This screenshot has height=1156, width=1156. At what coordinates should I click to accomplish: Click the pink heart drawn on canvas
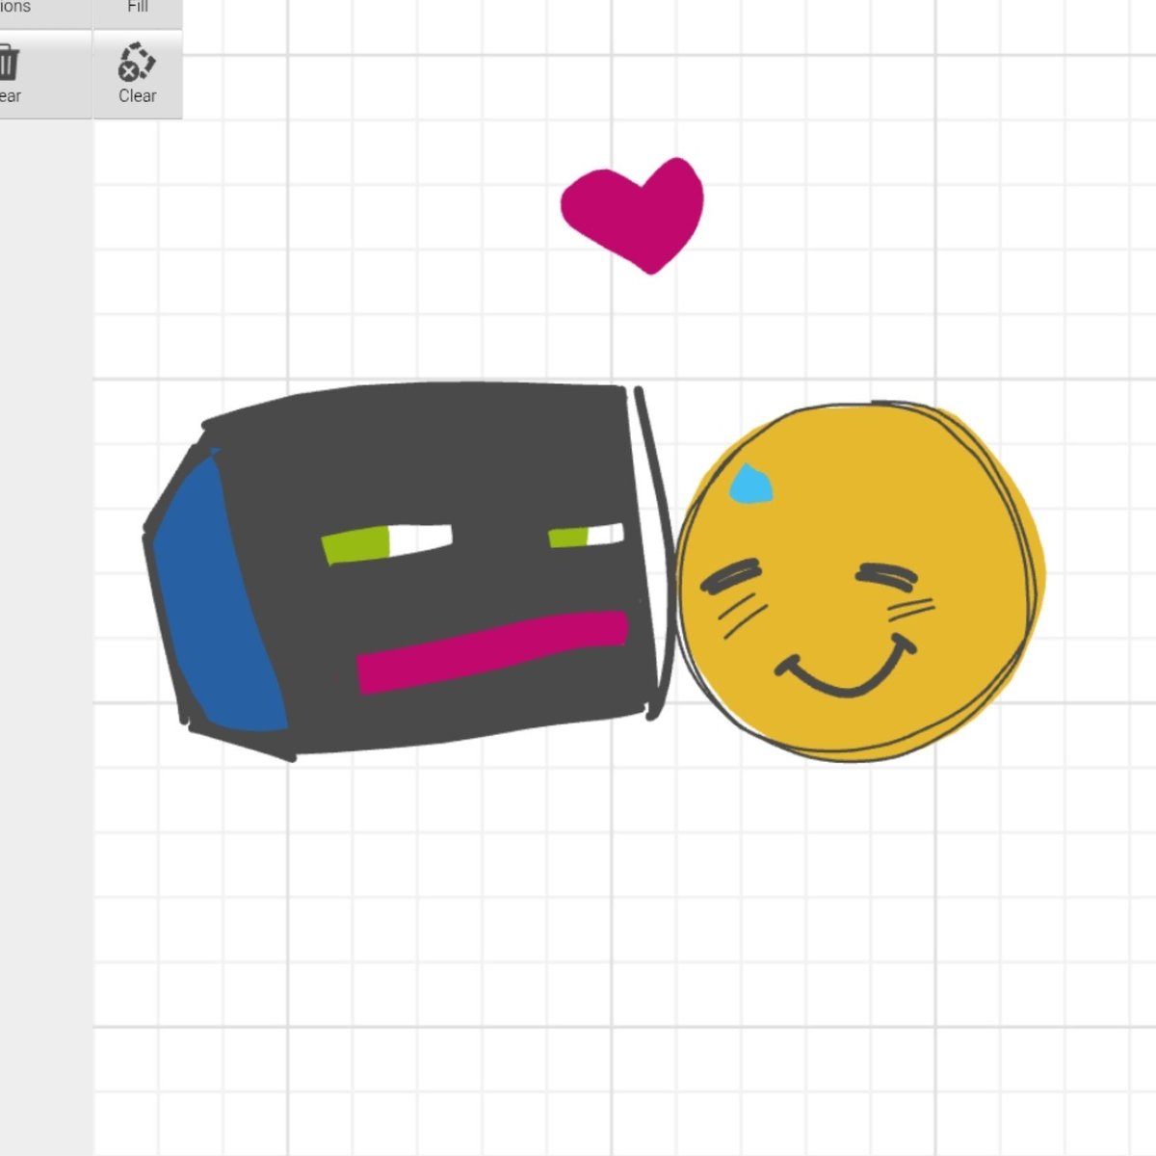[633, 216]
